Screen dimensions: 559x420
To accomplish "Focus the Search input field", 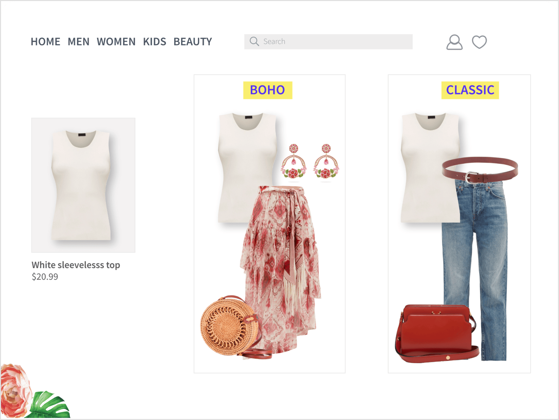I will [328, 42].
